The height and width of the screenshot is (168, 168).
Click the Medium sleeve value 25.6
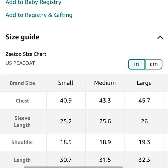click(105, 121)
